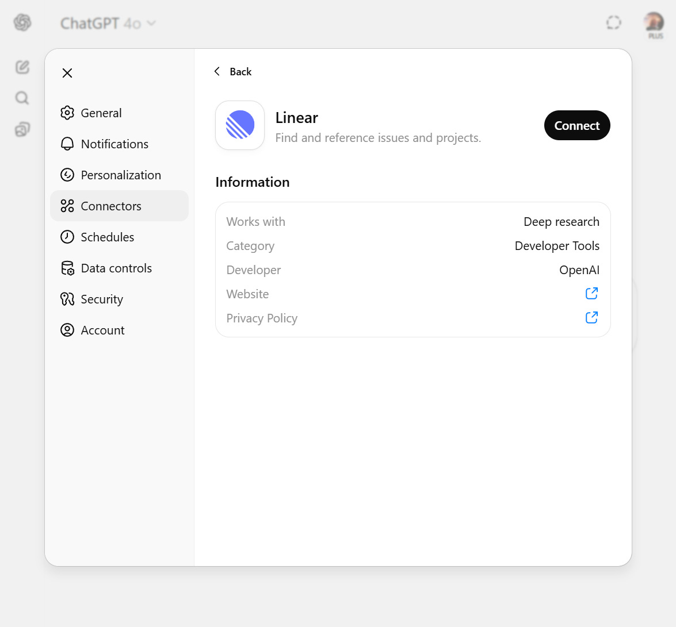Click the 'Privacy Policy' label
The width and height of the screenshot is (676, 627).
click(262, 318)
